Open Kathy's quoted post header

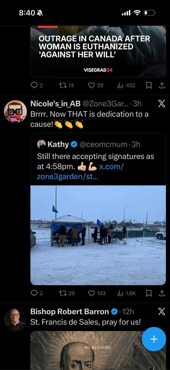tap(89, 144)
